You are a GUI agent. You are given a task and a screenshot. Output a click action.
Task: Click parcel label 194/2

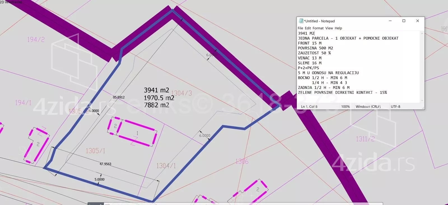(36, 40)
